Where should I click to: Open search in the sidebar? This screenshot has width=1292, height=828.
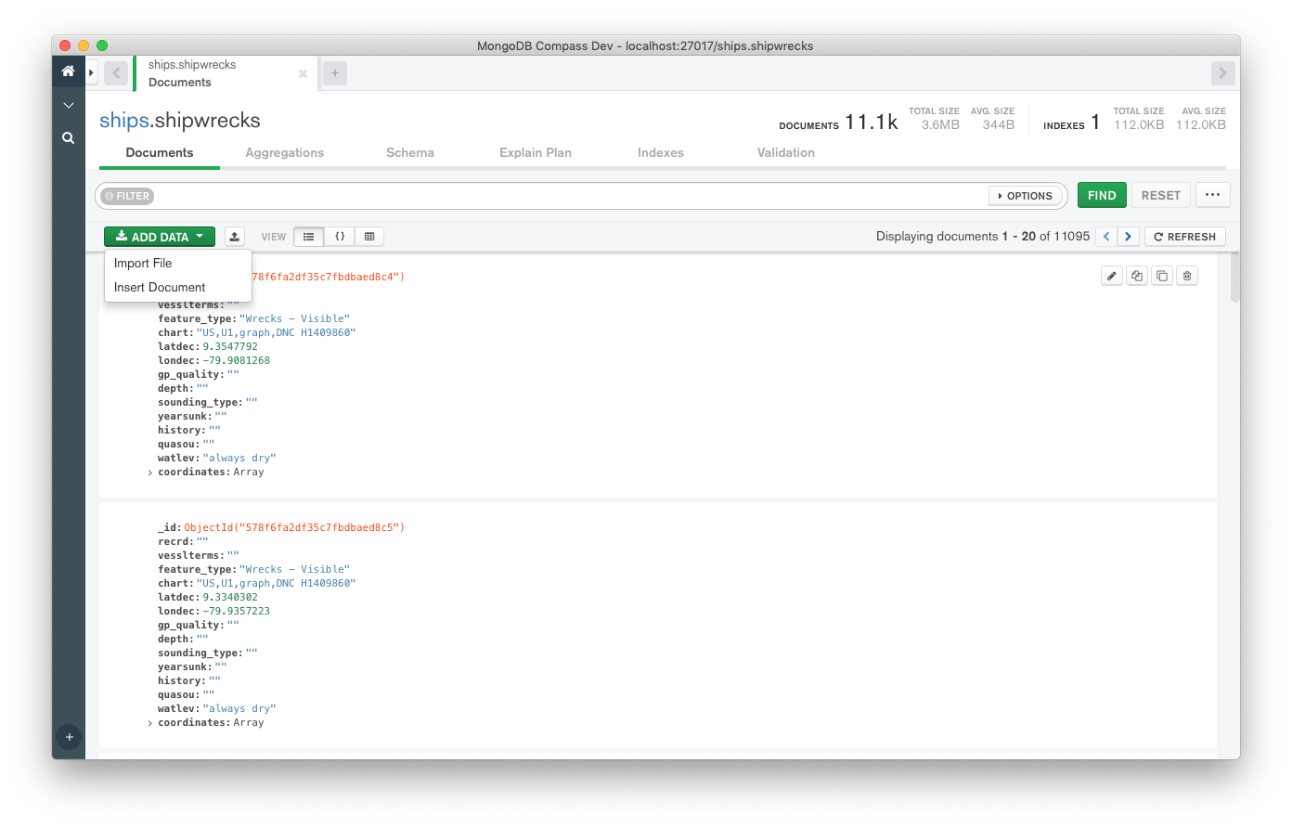68,137
